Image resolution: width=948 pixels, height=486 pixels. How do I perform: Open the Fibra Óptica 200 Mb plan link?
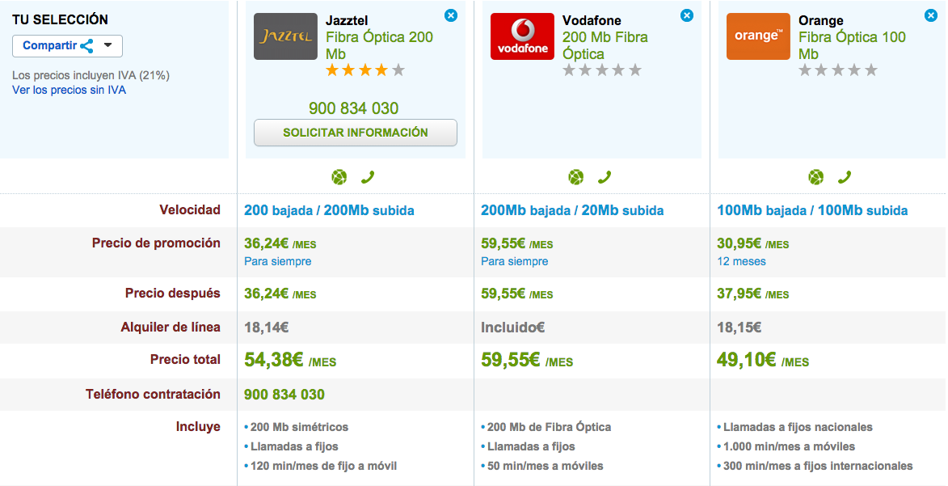(x=379, y=45)
